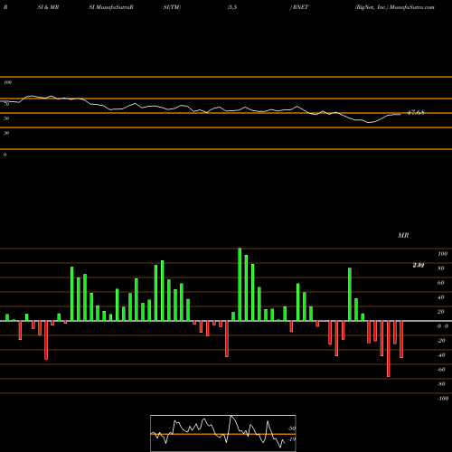
Task: Click the RSI value label 47.68
Action: 416,113
